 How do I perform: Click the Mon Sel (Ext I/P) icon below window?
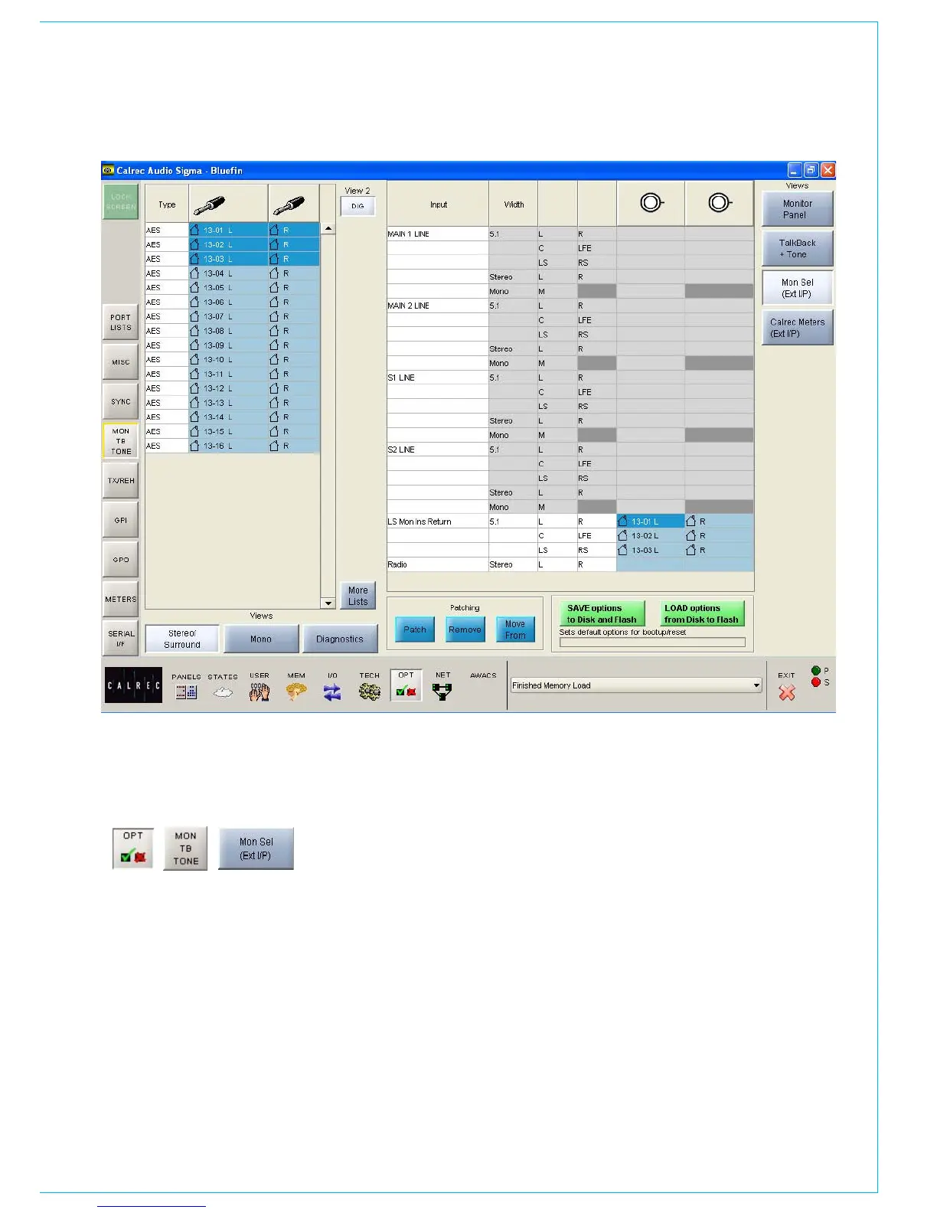256,848
